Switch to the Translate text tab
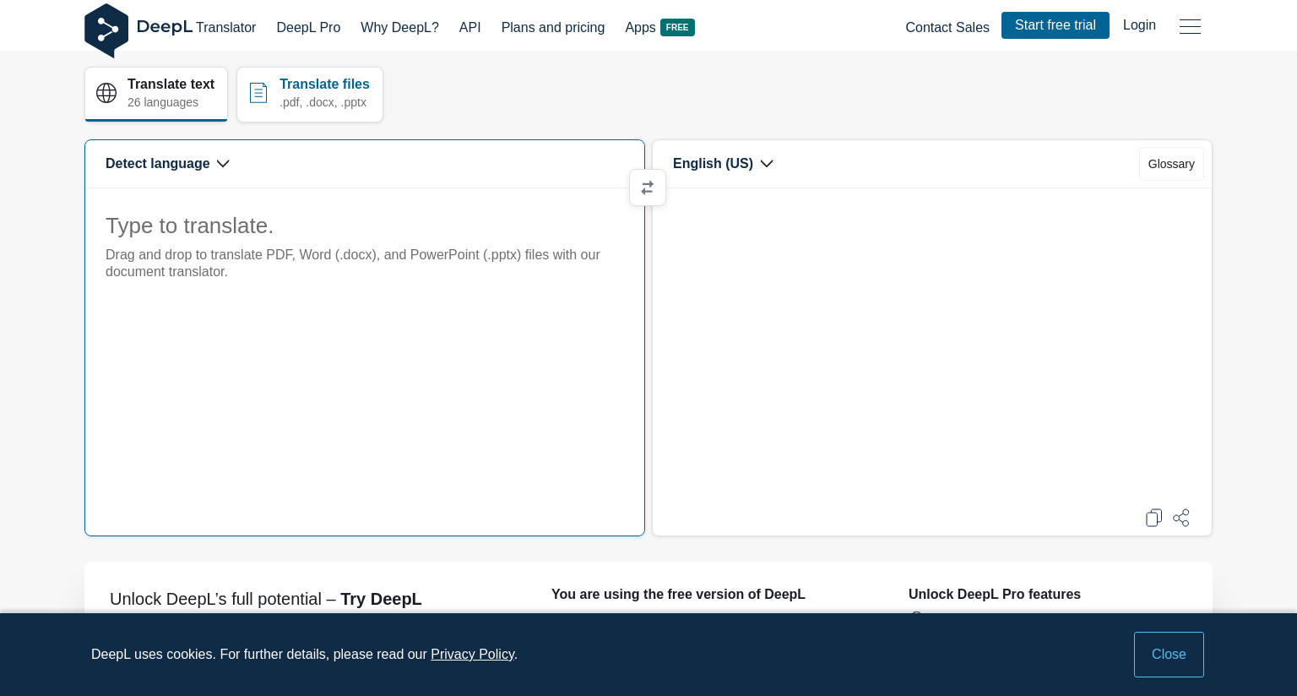 (156, 94)
